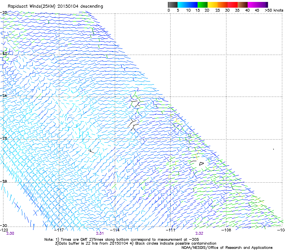Screen dimensions: 285x250
Task: Click the black polygon contamination marker
Action: click(x=201, y=163)
